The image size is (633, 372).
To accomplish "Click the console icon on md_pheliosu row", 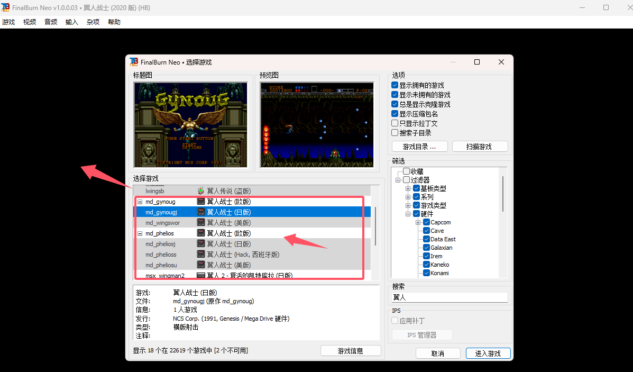I will coord(200,265).
